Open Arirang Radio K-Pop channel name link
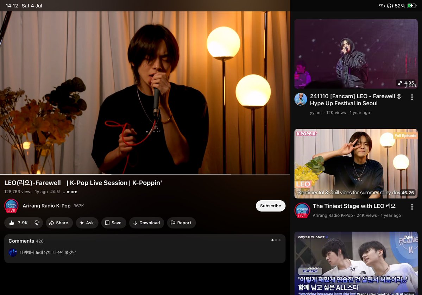Image resolution: width=422 pixels, height=295 pixels. (x=46, y=206)
